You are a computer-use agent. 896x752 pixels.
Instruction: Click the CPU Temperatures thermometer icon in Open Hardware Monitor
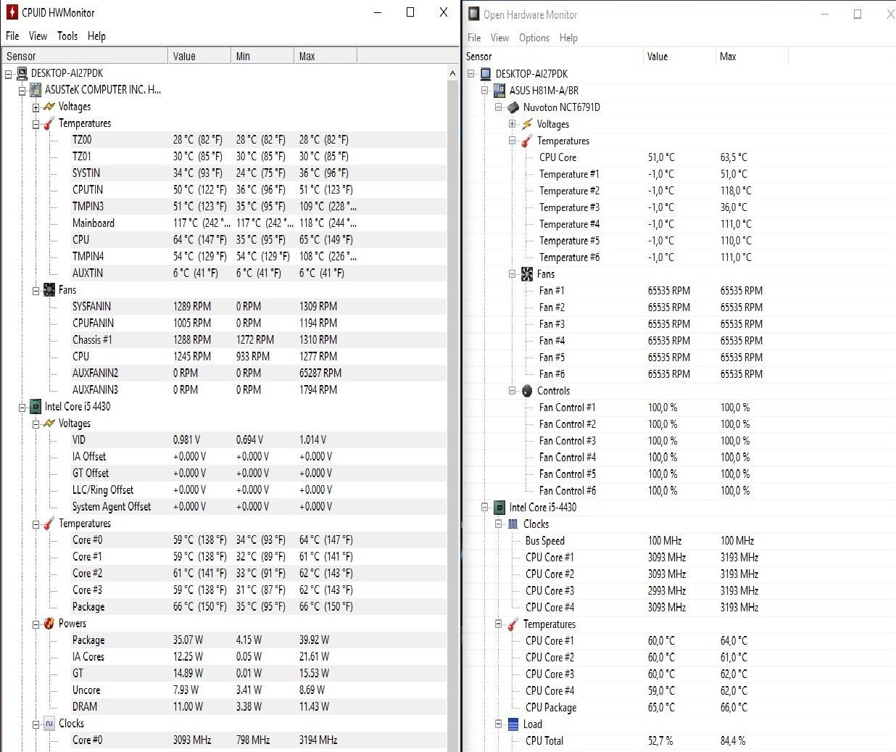tap(513, 624)
